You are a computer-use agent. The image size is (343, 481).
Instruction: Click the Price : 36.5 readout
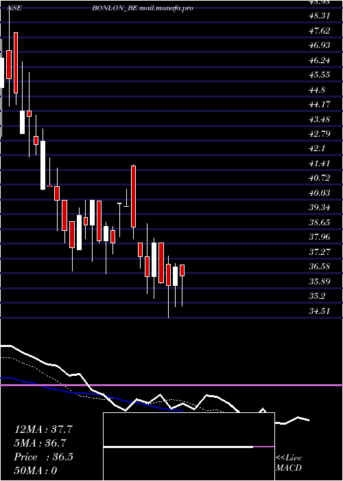(x=43, y=457)
